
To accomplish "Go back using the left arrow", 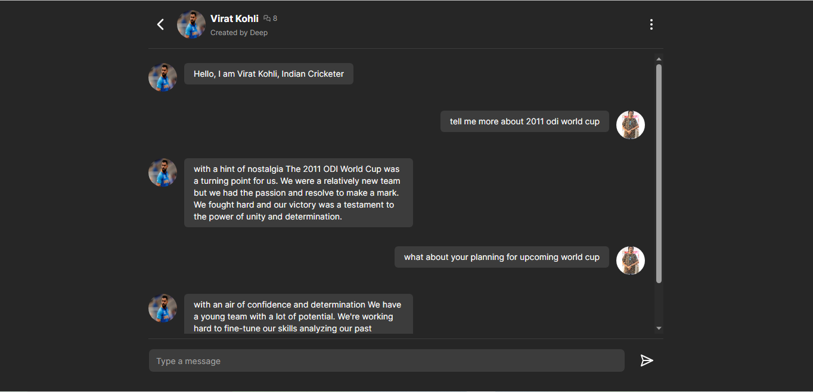I will point(160,24).
